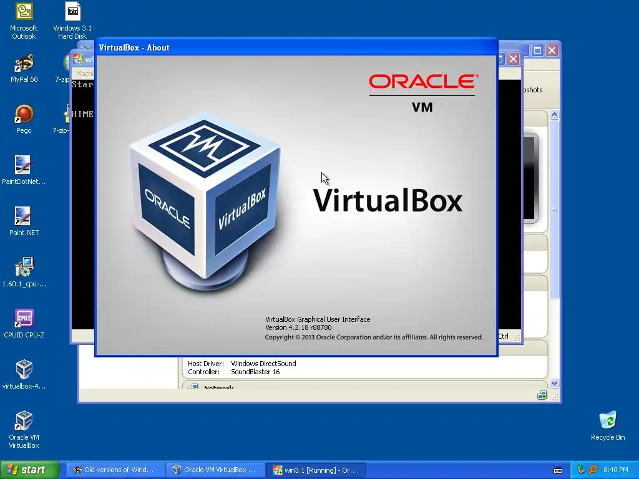The width and height of the screenshot is (639, 479).
Task: Click the keyboard icon in taskbar
Action: click(x=558, y=470)
